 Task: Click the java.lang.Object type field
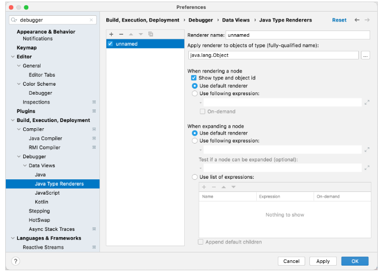tap(274, 55)
